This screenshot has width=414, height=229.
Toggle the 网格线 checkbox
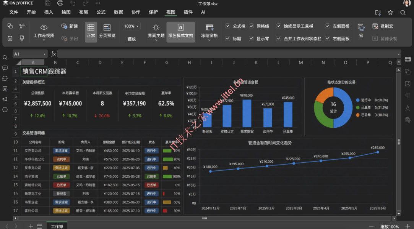coord(252,26)
